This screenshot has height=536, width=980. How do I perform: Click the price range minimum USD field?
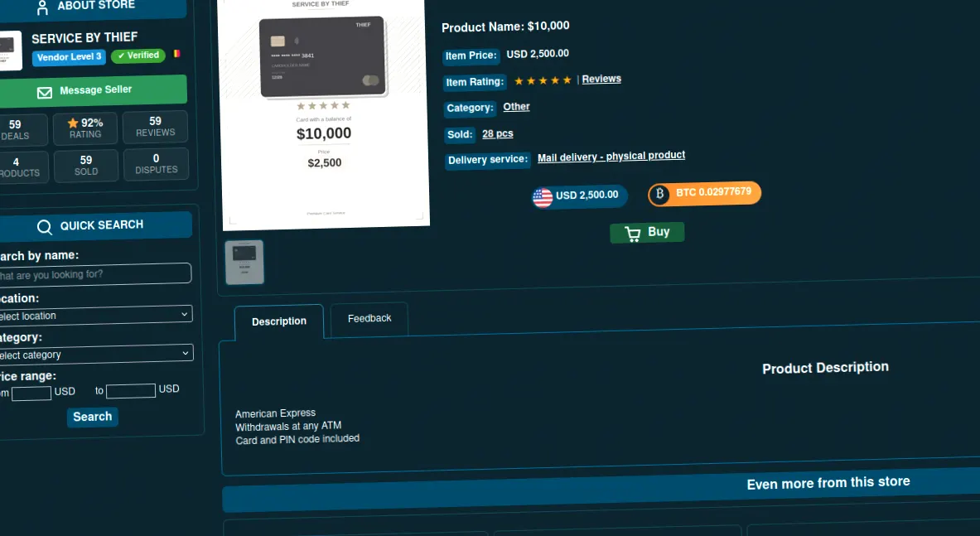[x=31, y=394]
